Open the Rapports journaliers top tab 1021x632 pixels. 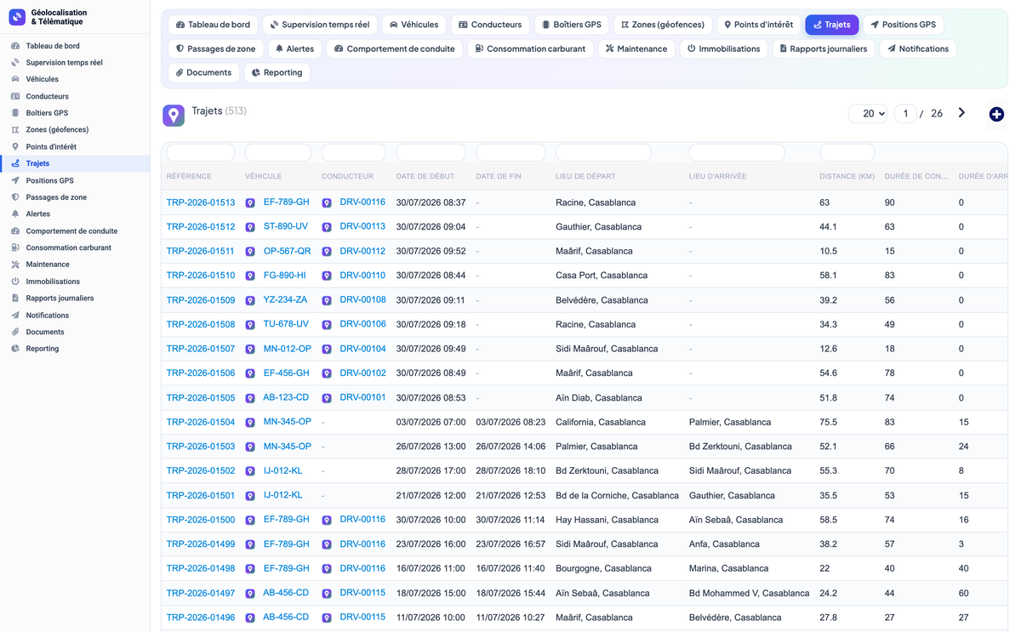pyautogui.click(x=824, y=48)
